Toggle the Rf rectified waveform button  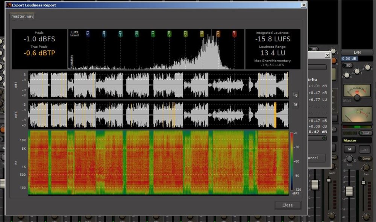click(x=295, y=105)
